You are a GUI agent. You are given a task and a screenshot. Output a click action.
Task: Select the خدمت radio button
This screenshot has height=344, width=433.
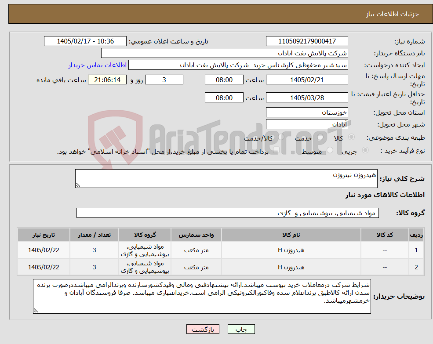320,137
